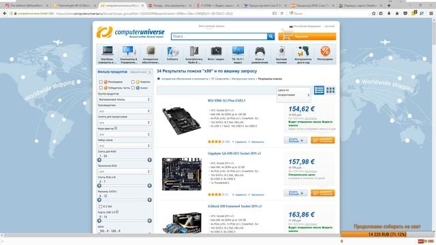The image size is (436, 245).
Task: Open the reader view icon in address bar
Action: point(274,14)
